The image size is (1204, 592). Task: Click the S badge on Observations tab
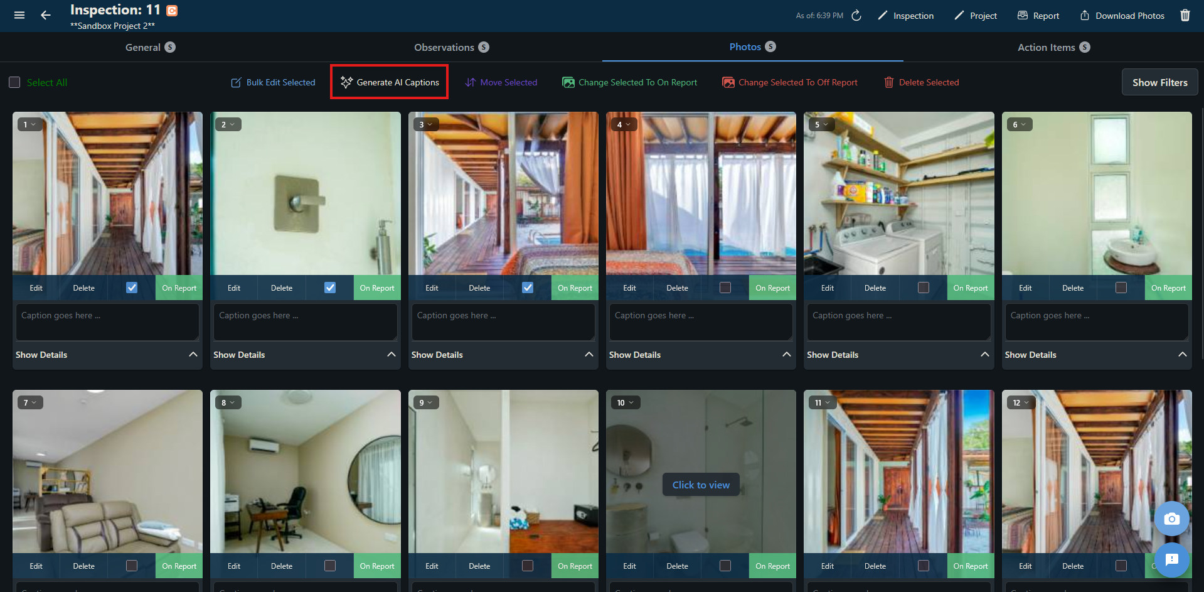tap(484, 47)
